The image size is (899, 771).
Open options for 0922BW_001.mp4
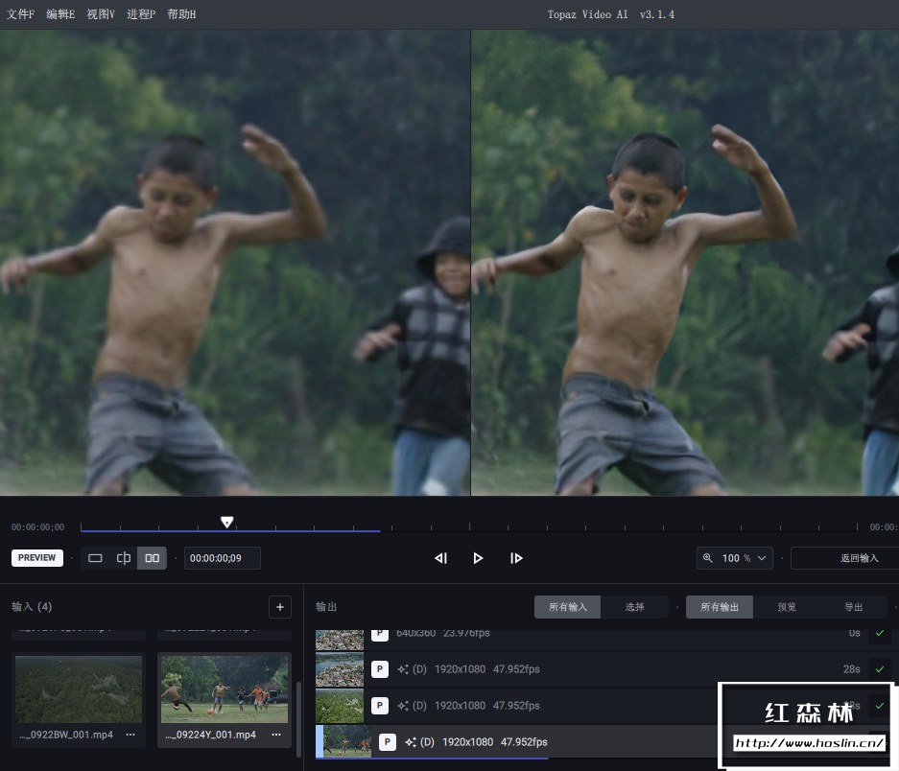point(130,735)
